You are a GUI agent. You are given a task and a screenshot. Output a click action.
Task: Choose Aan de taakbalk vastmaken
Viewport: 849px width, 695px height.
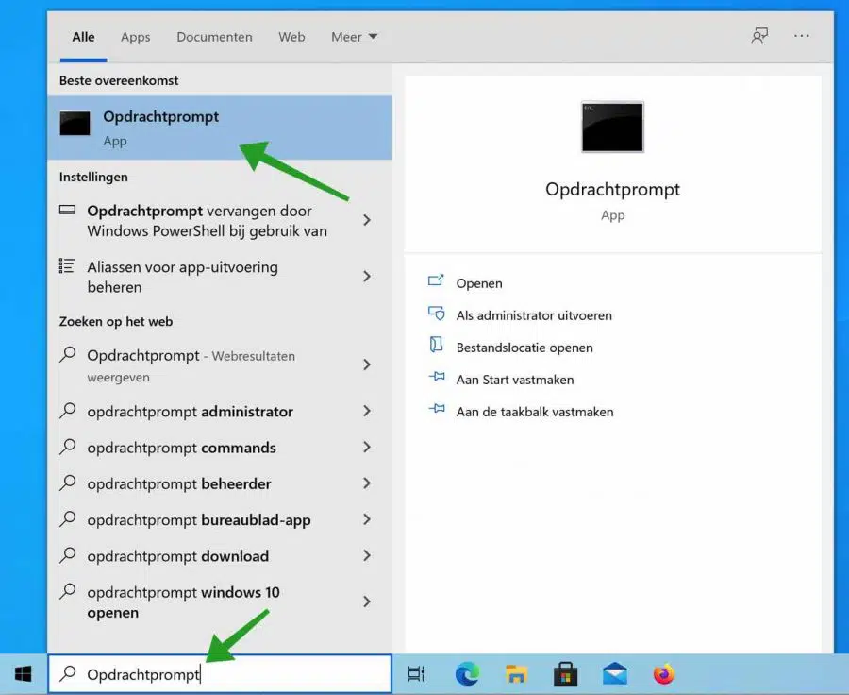pyautogui.click(x=535, y=412)
